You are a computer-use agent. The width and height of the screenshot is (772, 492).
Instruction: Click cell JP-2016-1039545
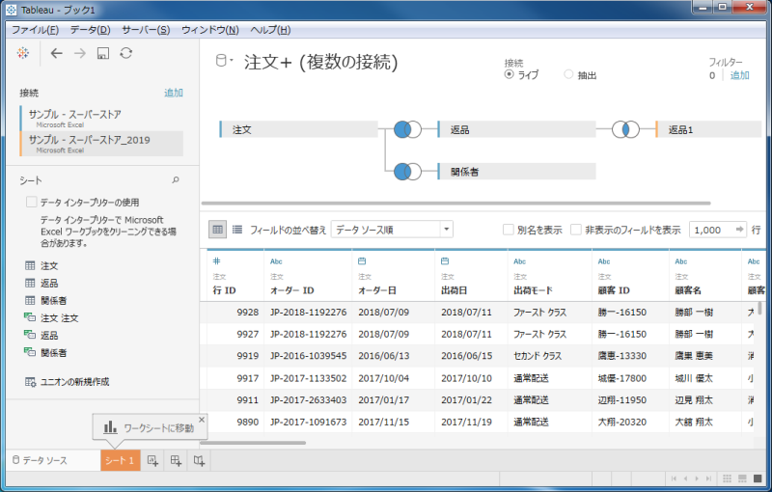(x=308, y=356)
